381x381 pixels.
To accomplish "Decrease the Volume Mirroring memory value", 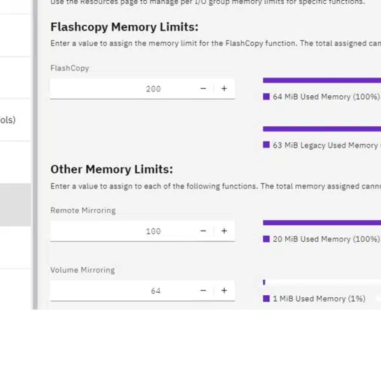I will point(203,291).
